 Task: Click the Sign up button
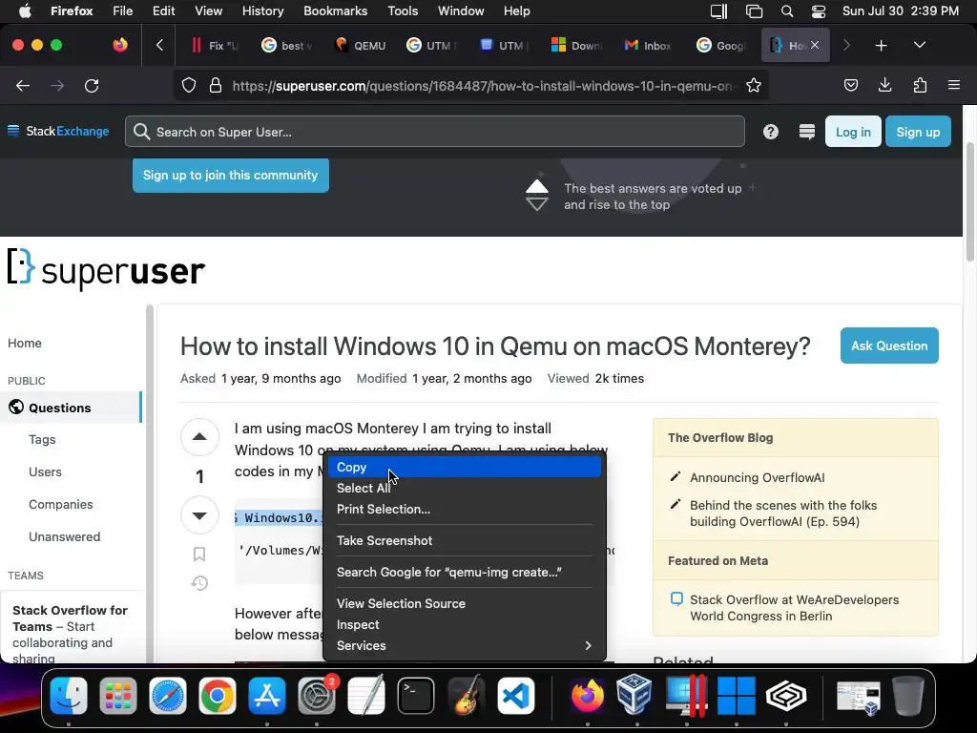point(918,132)
